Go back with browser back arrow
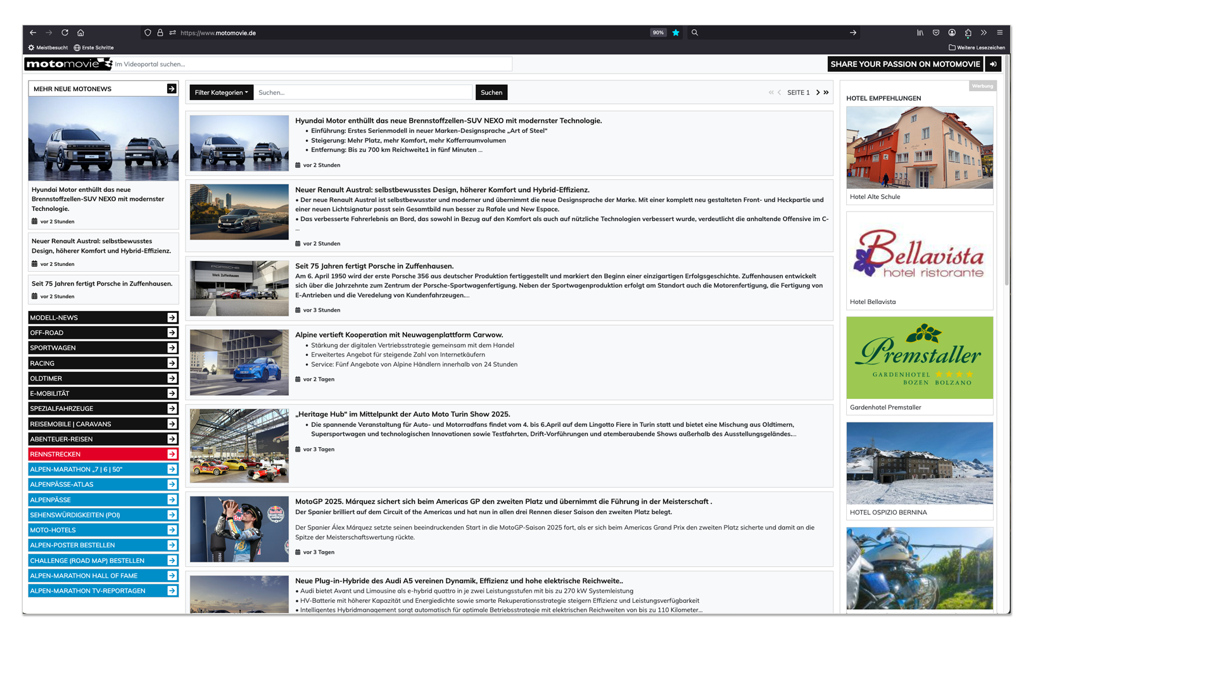 33,33
